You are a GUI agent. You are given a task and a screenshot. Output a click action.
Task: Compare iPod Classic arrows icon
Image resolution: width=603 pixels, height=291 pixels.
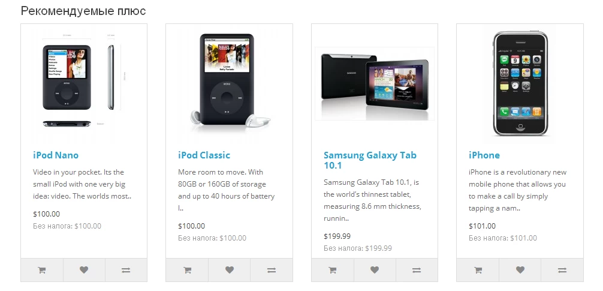[x=272, y=270]
